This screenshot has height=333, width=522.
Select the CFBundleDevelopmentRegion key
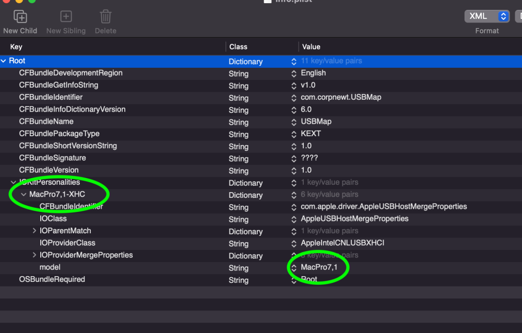click(70, 73)
